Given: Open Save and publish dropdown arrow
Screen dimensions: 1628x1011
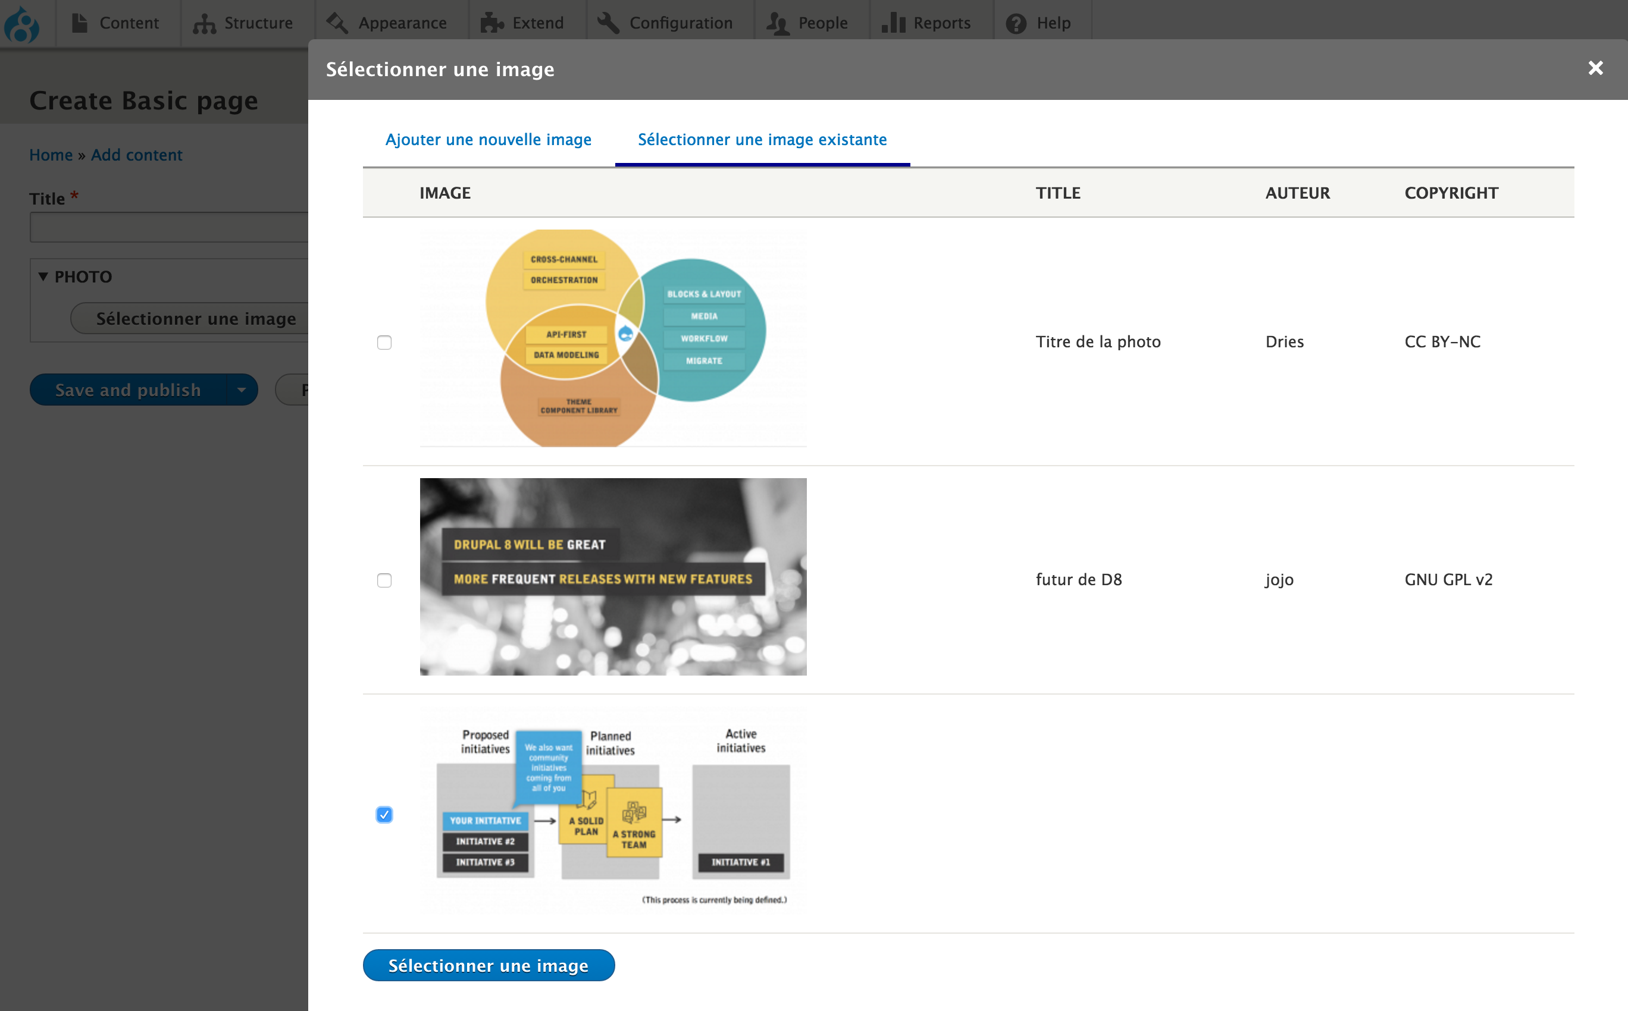Looking at the screenshot, I should (241, 389).
